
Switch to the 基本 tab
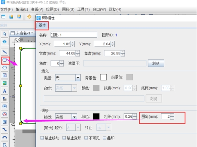click(42, 25)
